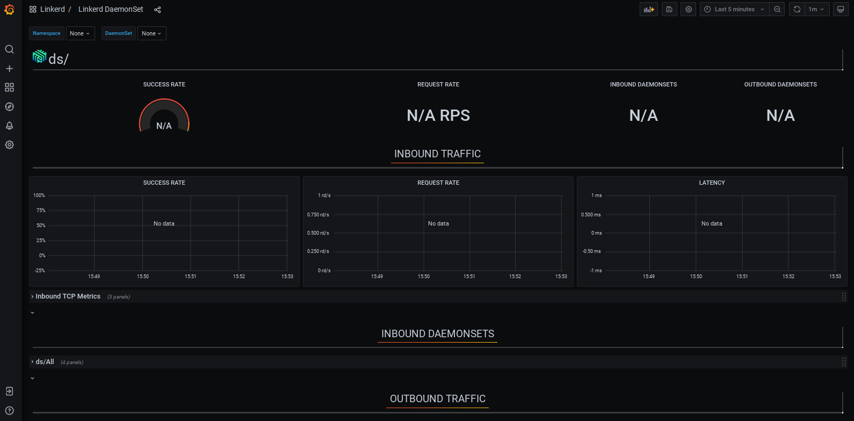This screenshot has height=421, width=854.
Task: Click the N/A value under Inbound DaemonSets
Action: coord(643,115)
